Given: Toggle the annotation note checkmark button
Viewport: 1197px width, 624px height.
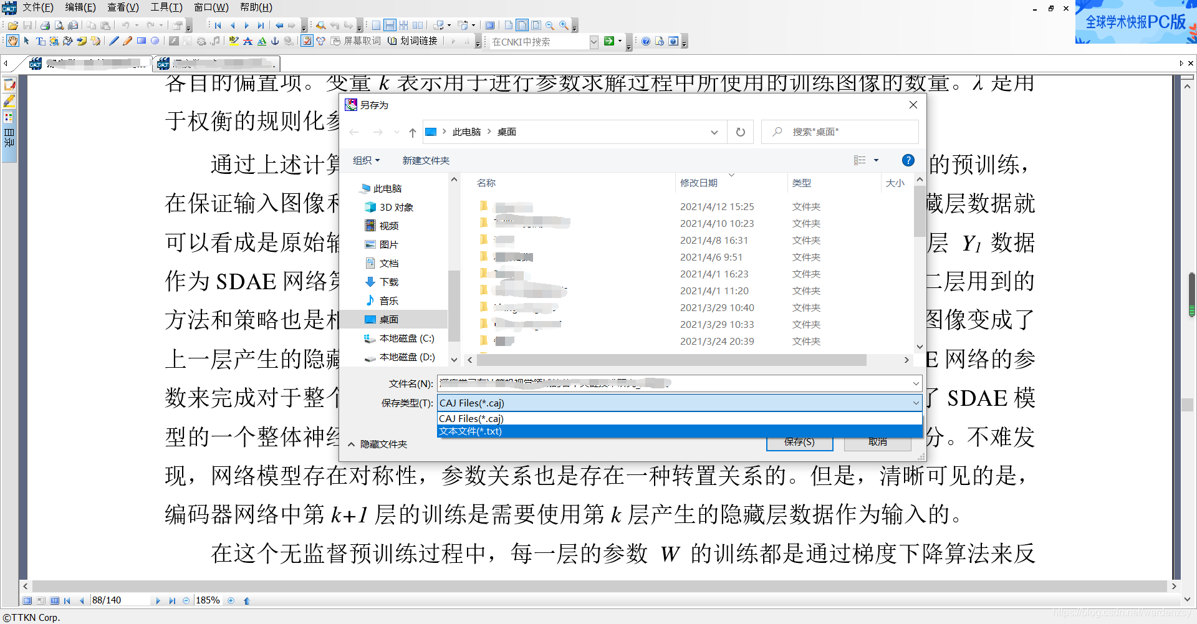Looking at the screenshot, I should tap(307, 41).
